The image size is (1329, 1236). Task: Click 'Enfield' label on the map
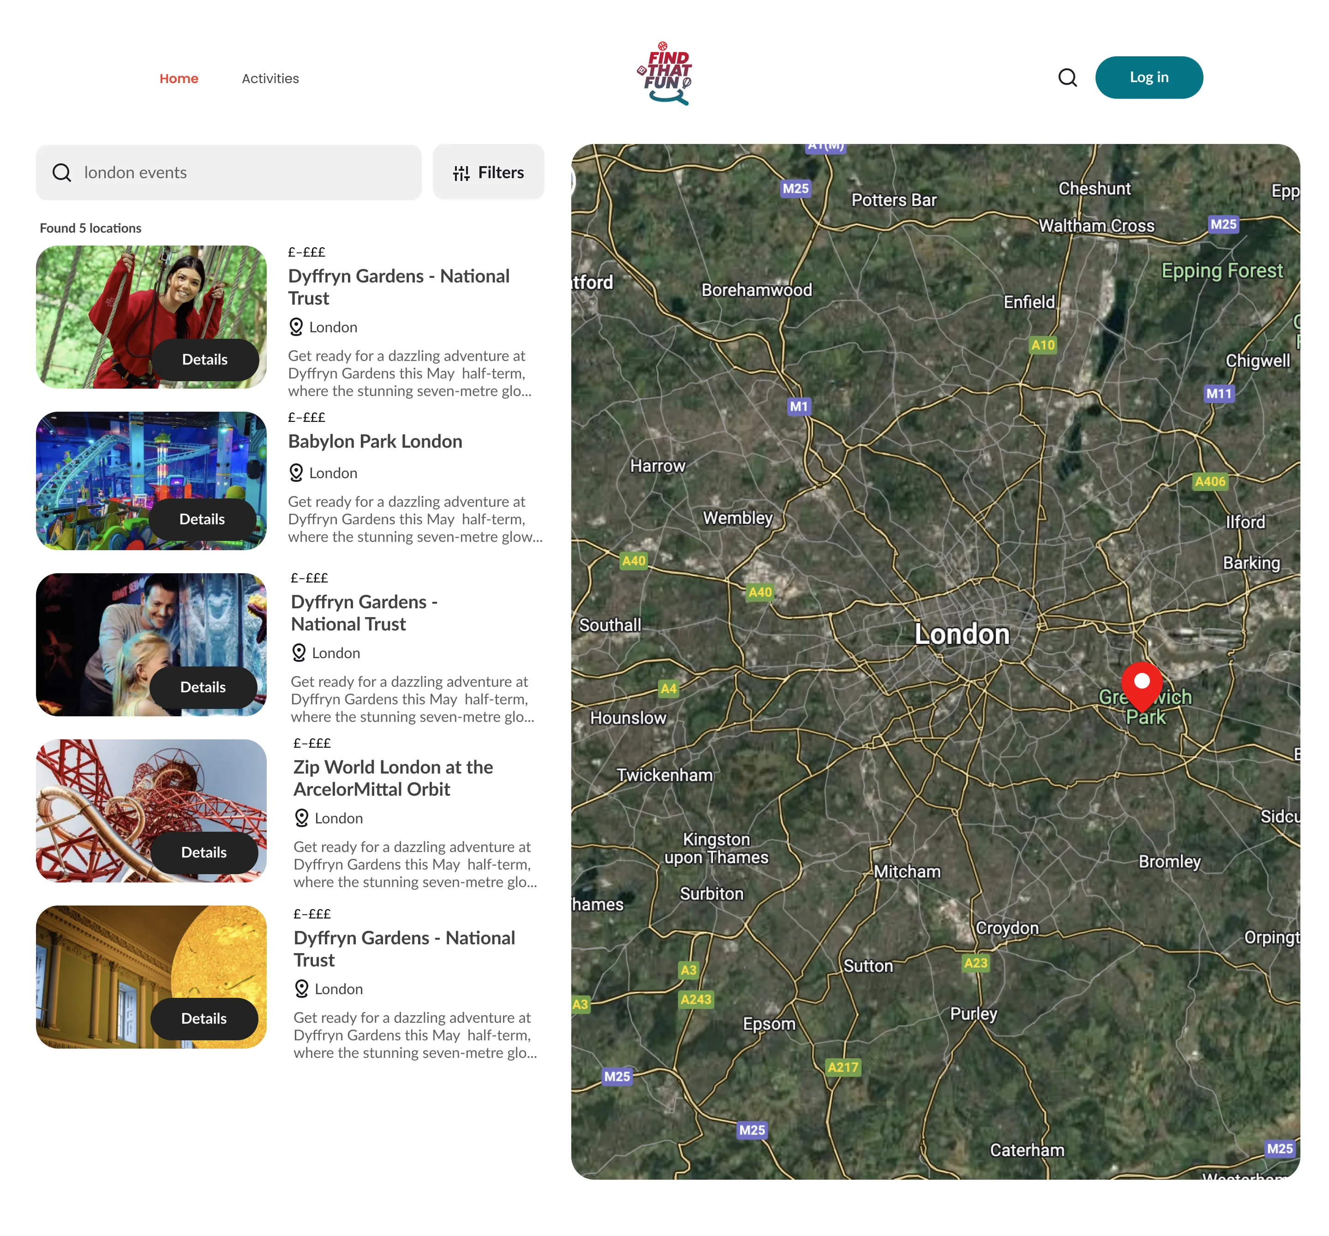pyautogui.click(x=1029, y=302)
